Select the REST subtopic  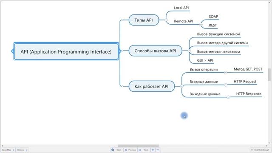pos(213,25)
